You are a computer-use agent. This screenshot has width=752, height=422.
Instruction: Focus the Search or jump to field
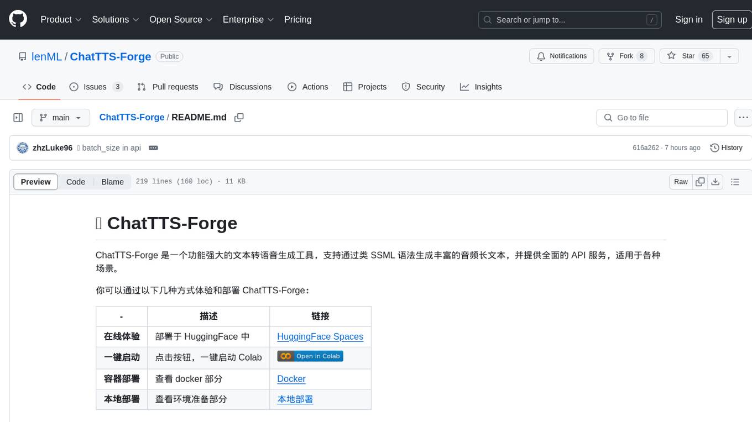571,20
